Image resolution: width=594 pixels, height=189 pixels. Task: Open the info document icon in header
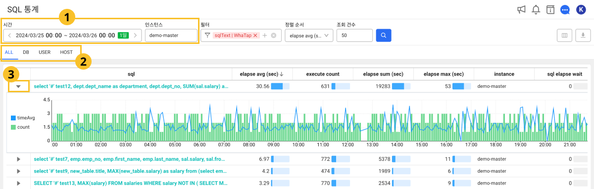point(550,9)
